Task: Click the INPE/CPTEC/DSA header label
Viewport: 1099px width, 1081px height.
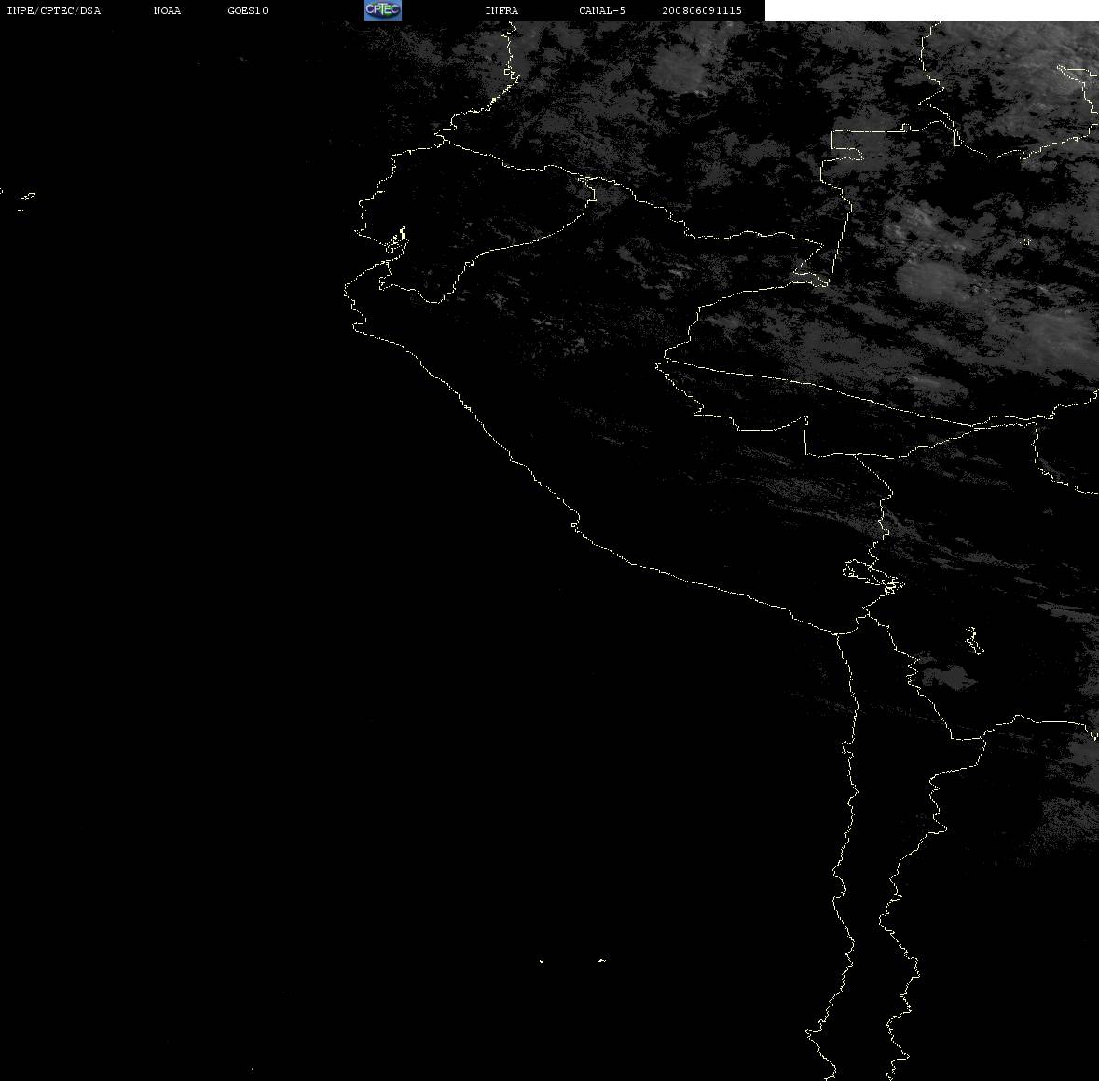Action: 53,10
